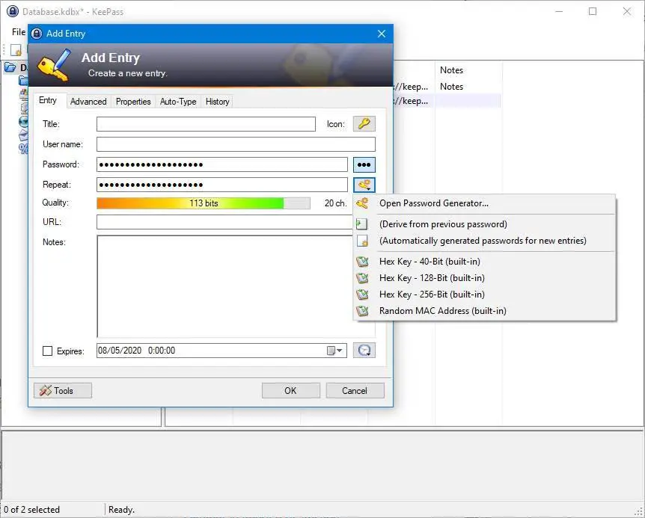
Task: Click the New database toolbar icon in KeePass
Action: [x=16, y=50]
